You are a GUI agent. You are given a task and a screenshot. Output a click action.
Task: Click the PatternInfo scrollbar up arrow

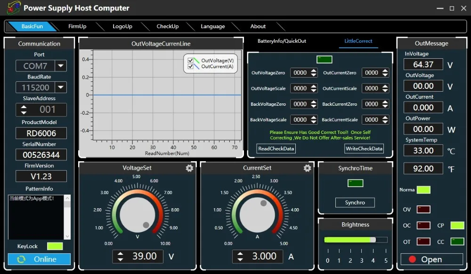pos(67,198)
